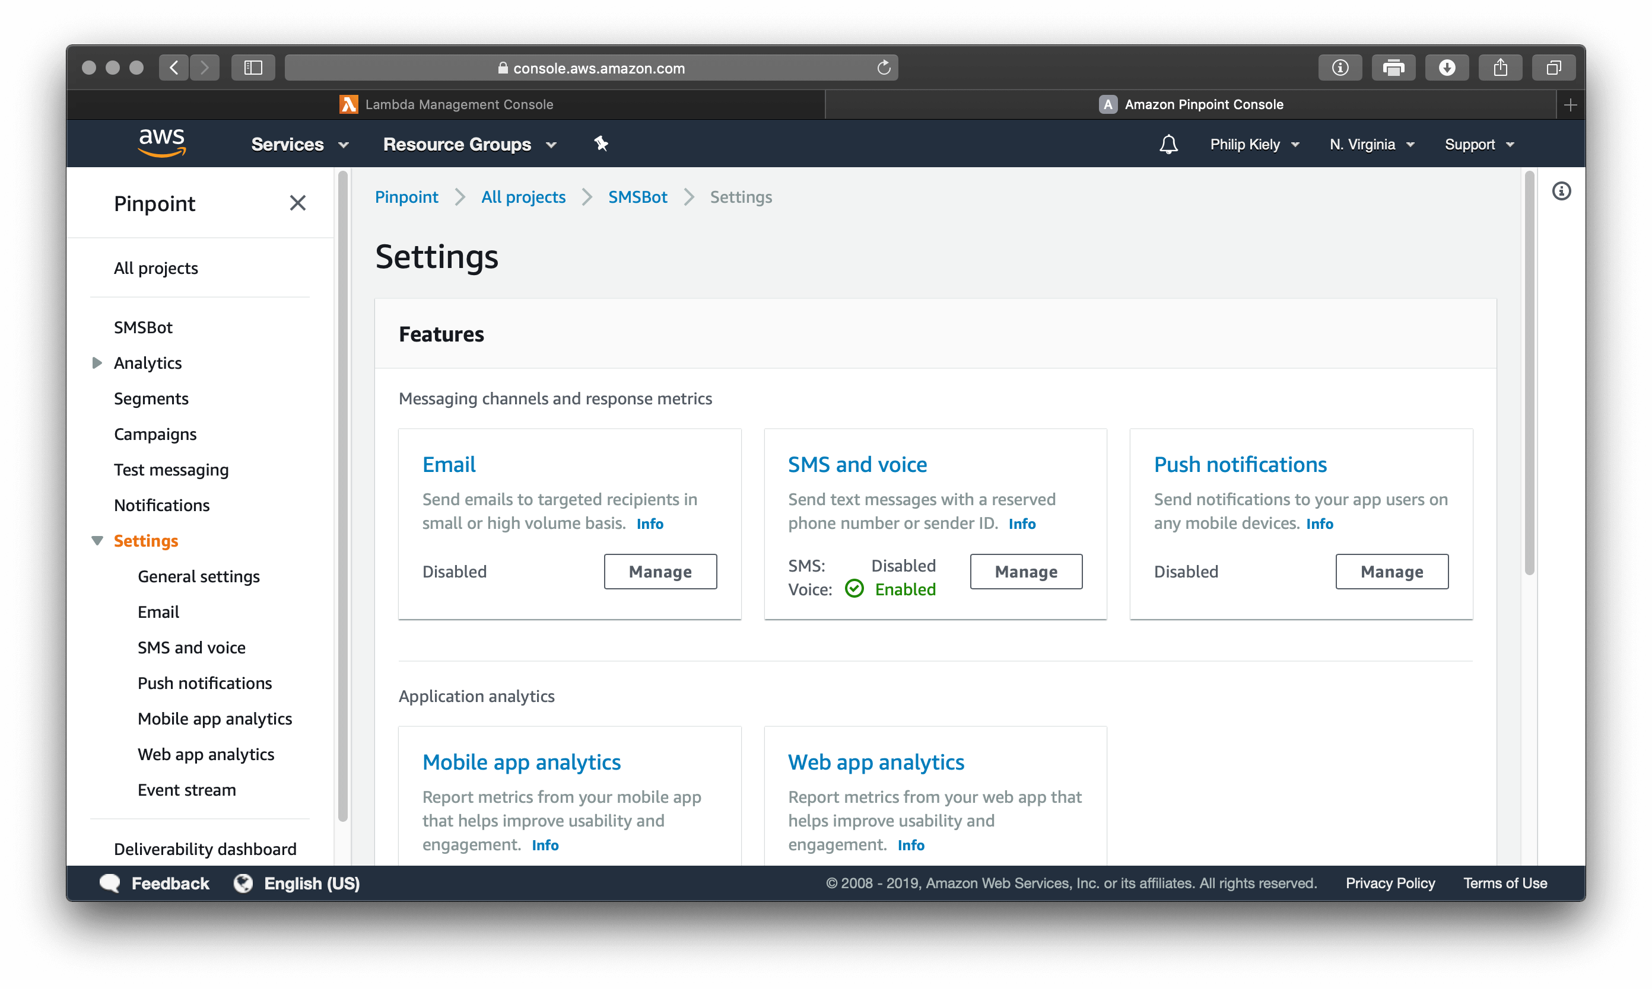Toggle the Safari sidebar button
The width and height of the screenshot is (1652, 989).
tap(253, 68)
